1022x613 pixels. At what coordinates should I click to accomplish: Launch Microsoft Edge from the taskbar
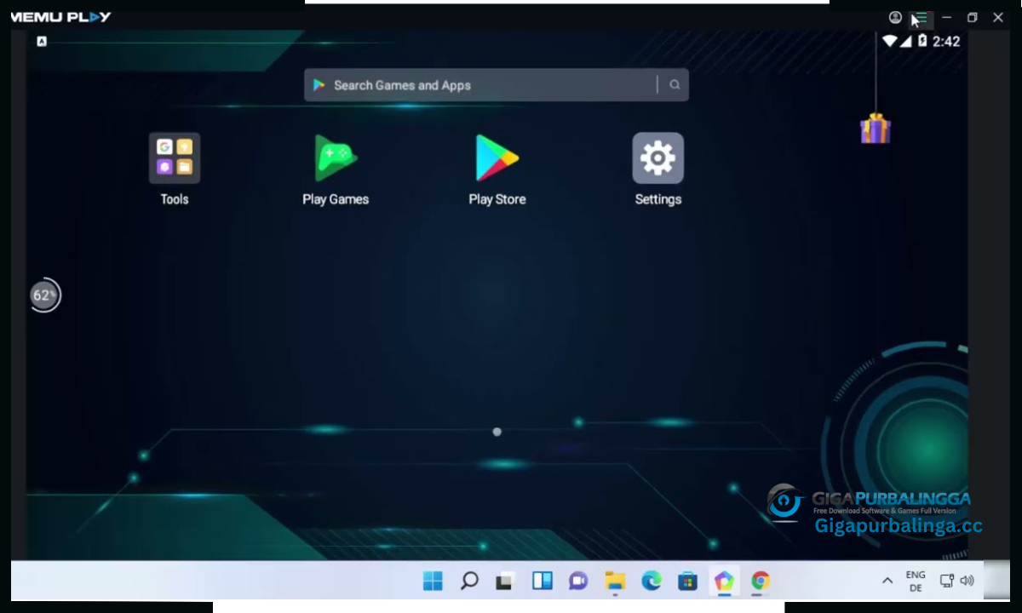tap(652, 581)
